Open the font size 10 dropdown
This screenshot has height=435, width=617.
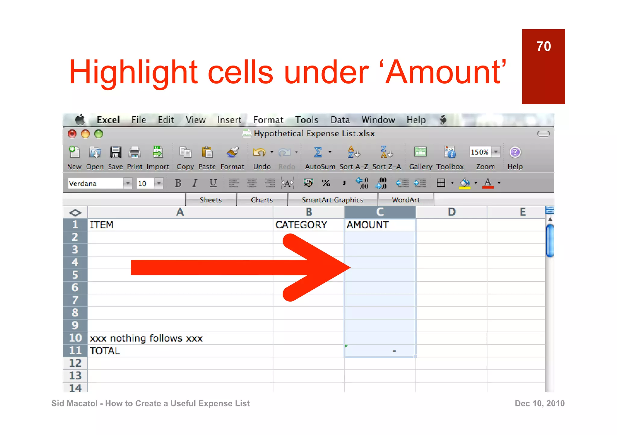[158, 183]
